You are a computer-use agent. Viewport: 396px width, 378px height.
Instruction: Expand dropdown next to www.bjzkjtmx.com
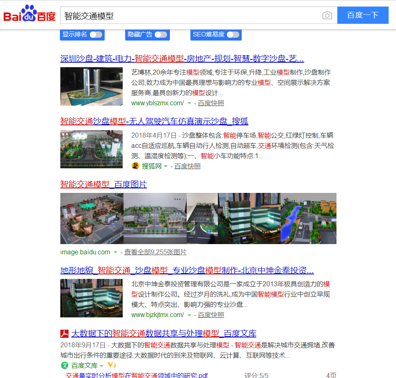(x=189, y=315)
